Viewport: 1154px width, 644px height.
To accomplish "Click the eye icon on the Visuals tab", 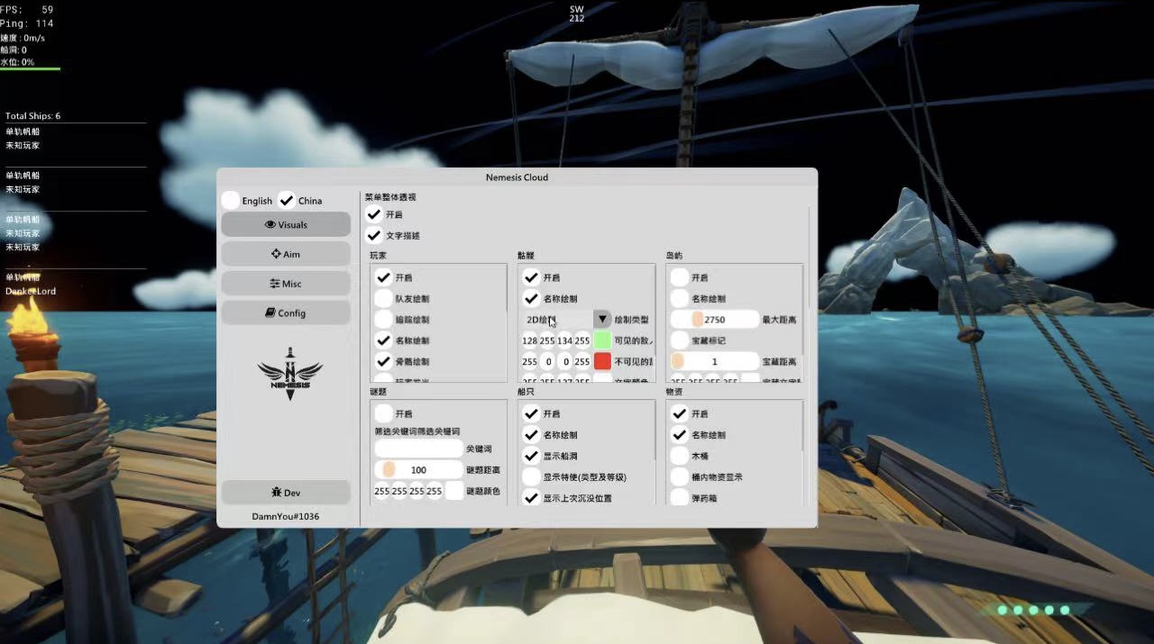I will [270, 225].
